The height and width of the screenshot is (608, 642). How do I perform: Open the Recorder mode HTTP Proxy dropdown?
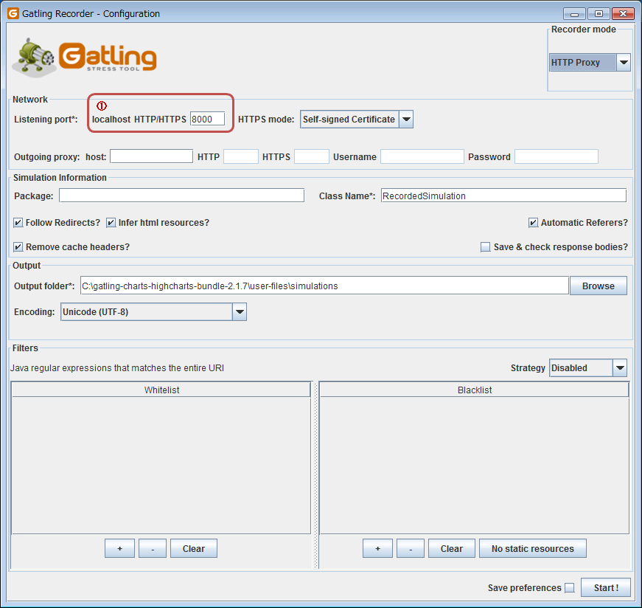pos(590,62)
